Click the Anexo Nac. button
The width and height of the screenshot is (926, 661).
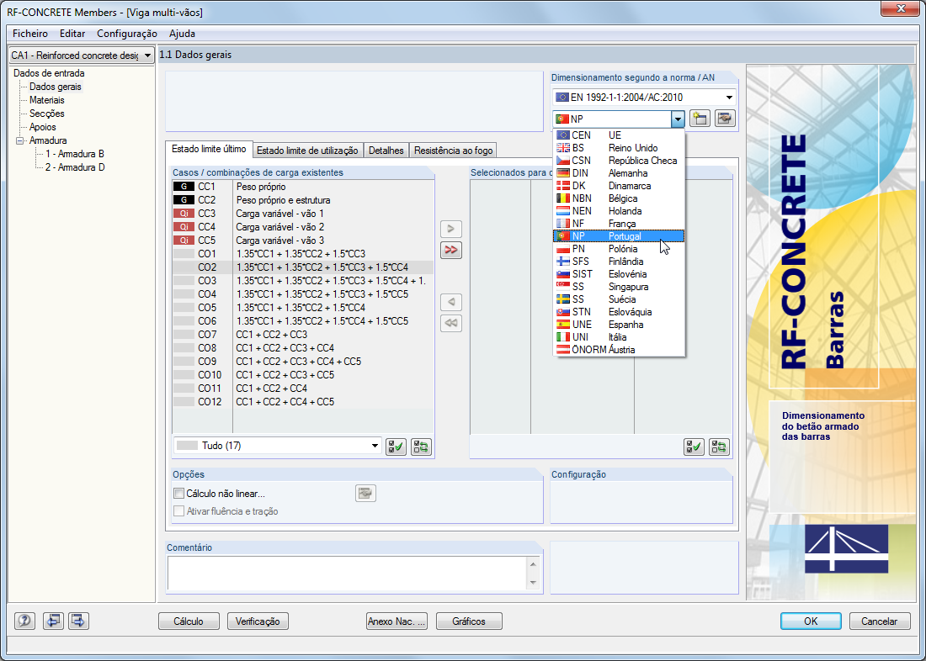point(396,621)
